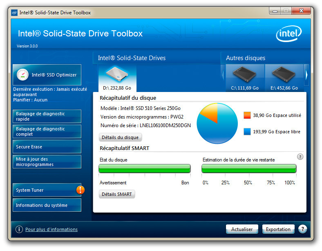Click Actualiser to refresh

(x=242, y=229)
